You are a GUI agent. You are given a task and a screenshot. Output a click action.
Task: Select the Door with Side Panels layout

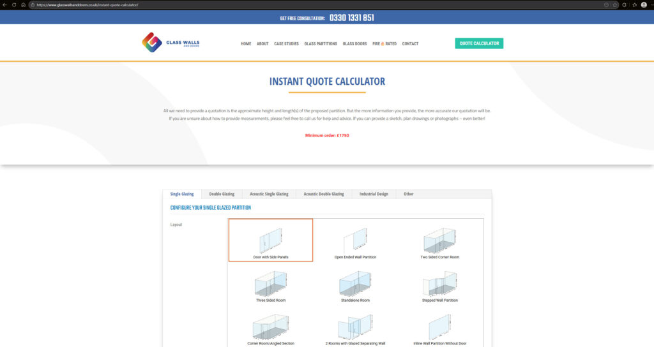(271, 240)
